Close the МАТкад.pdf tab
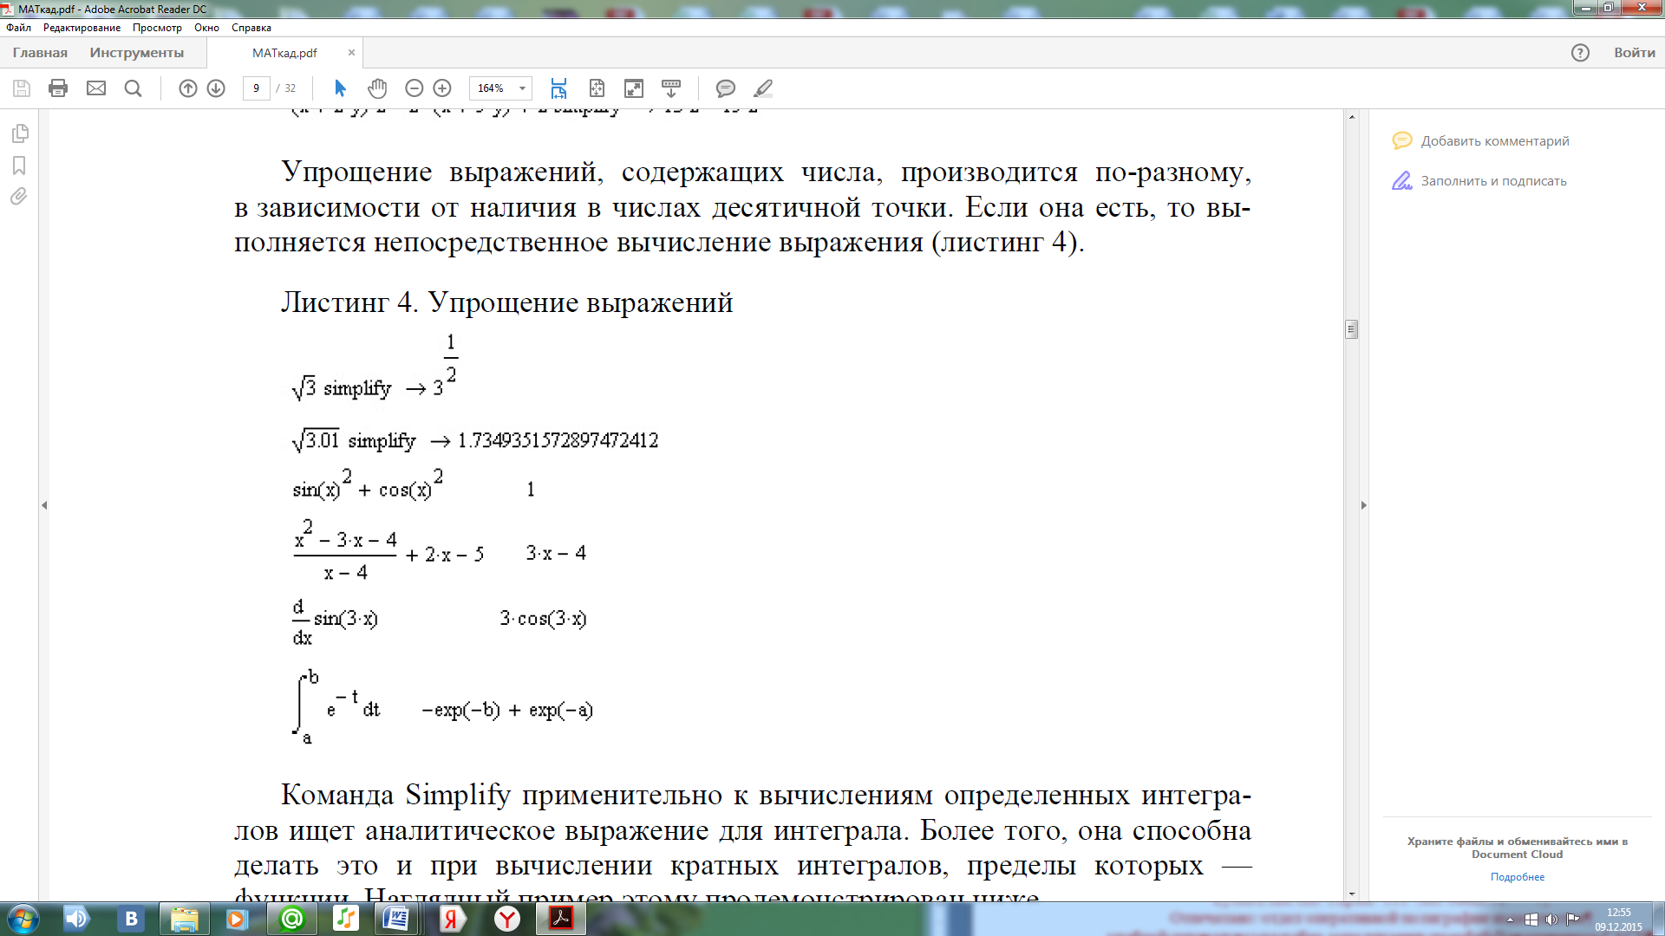The height and width of the screenshot is (936, 1665). click(x=351, y=52)
